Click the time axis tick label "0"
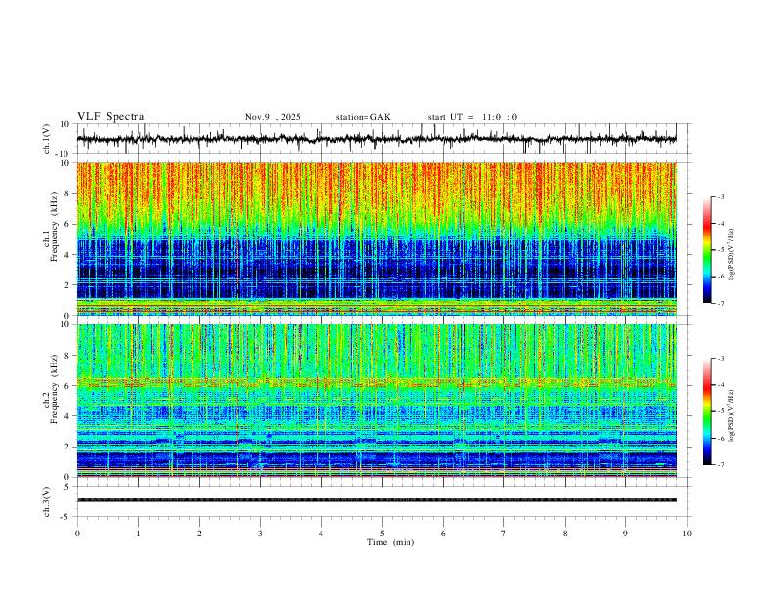This screenshot has height=598, width=774. [x=77, y=534]
